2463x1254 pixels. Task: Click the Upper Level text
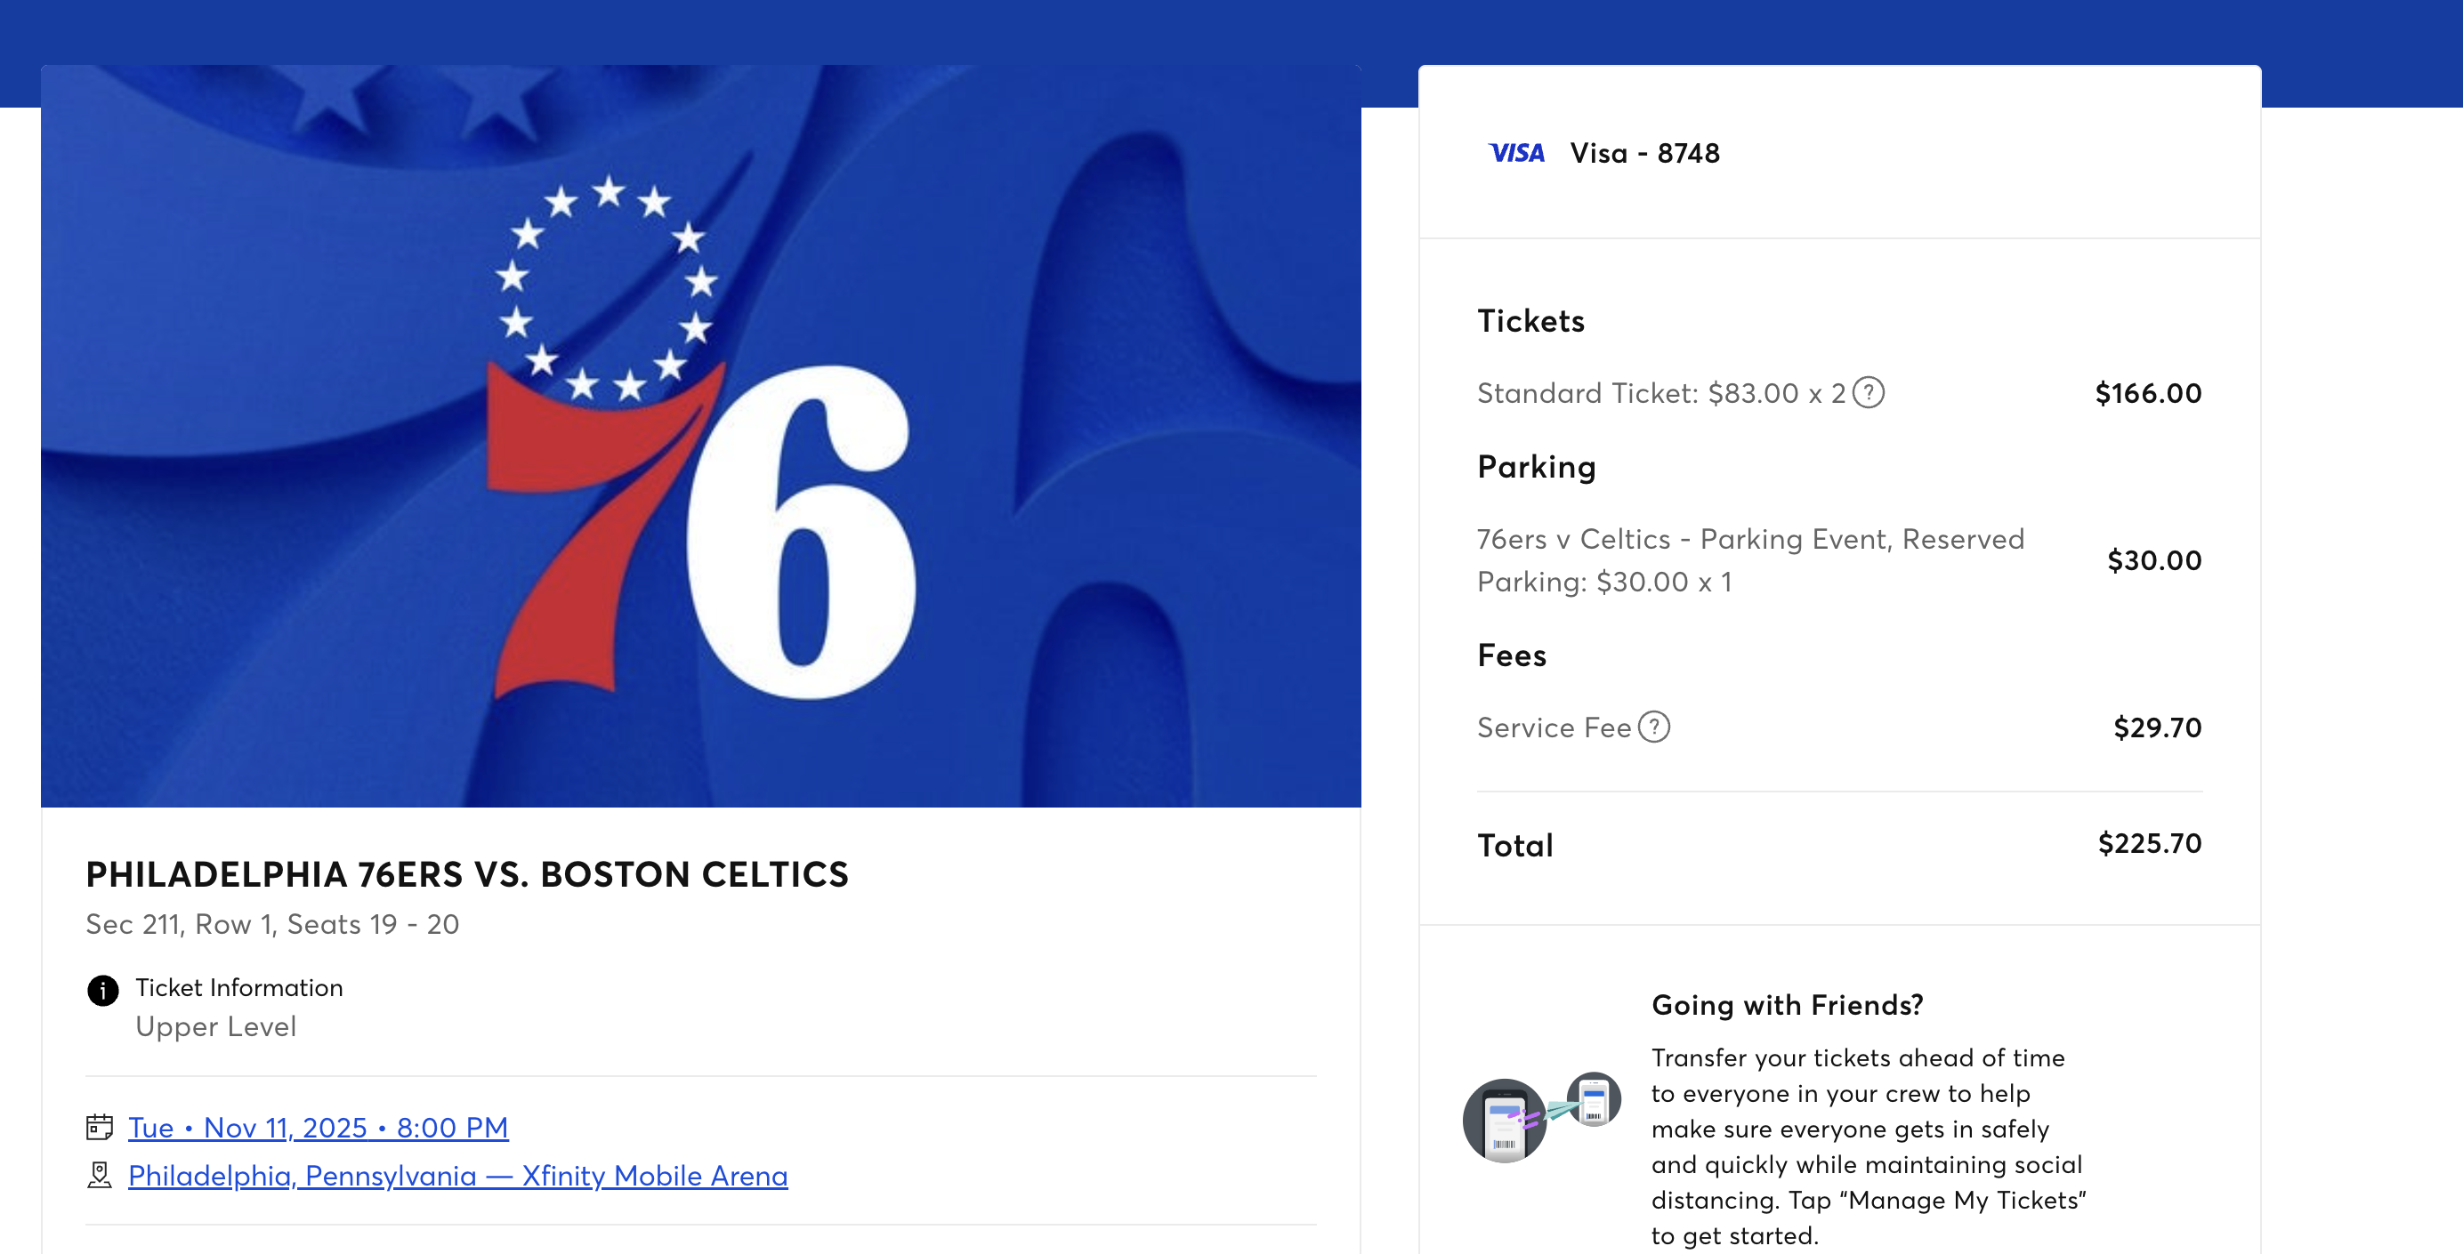click(x=216, y=1026)
